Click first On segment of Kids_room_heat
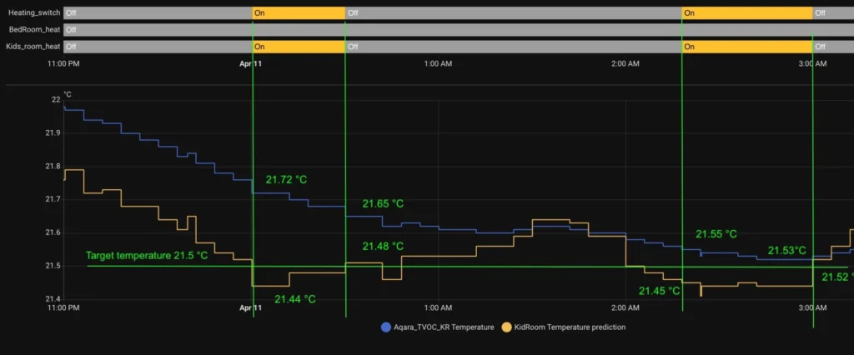The width and height of the screenshot is (854, 355). coord(299,47)
